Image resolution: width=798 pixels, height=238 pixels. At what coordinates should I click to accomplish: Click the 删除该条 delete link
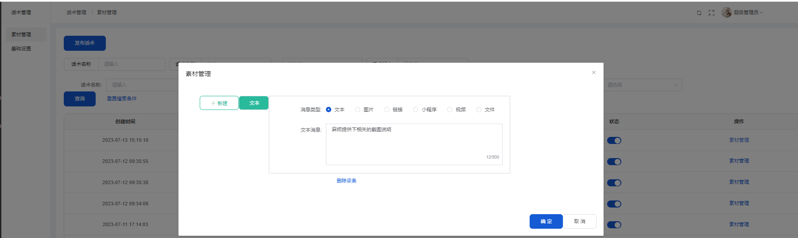[346, 181]
